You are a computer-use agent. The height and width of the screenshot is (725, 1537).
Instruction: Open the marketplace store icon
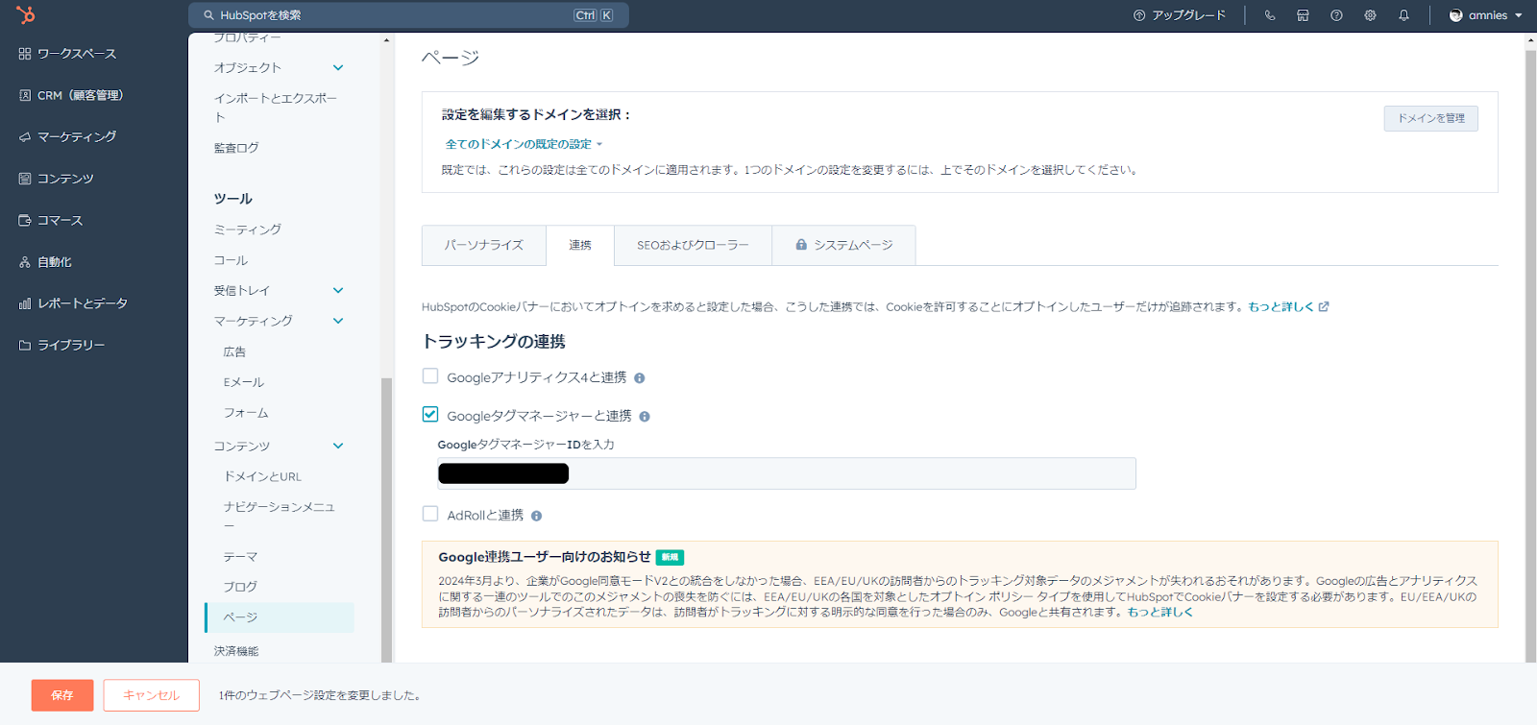pos(1303,15)
